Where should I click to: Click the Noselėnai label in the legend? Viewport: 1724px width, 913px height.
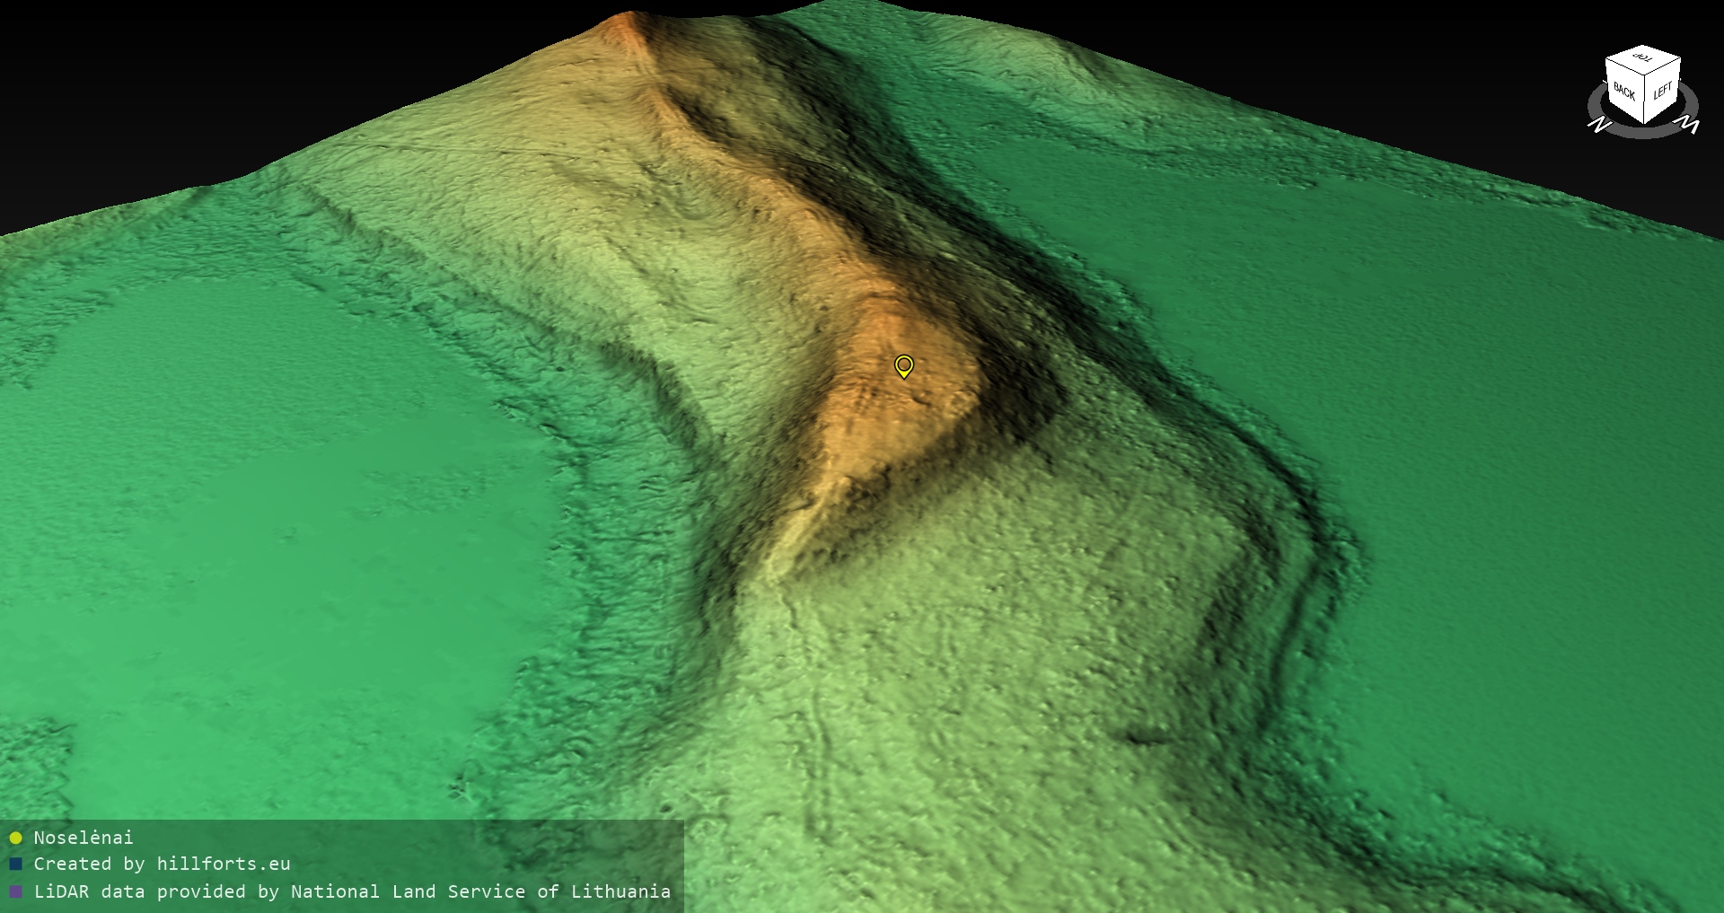(84, 838)
